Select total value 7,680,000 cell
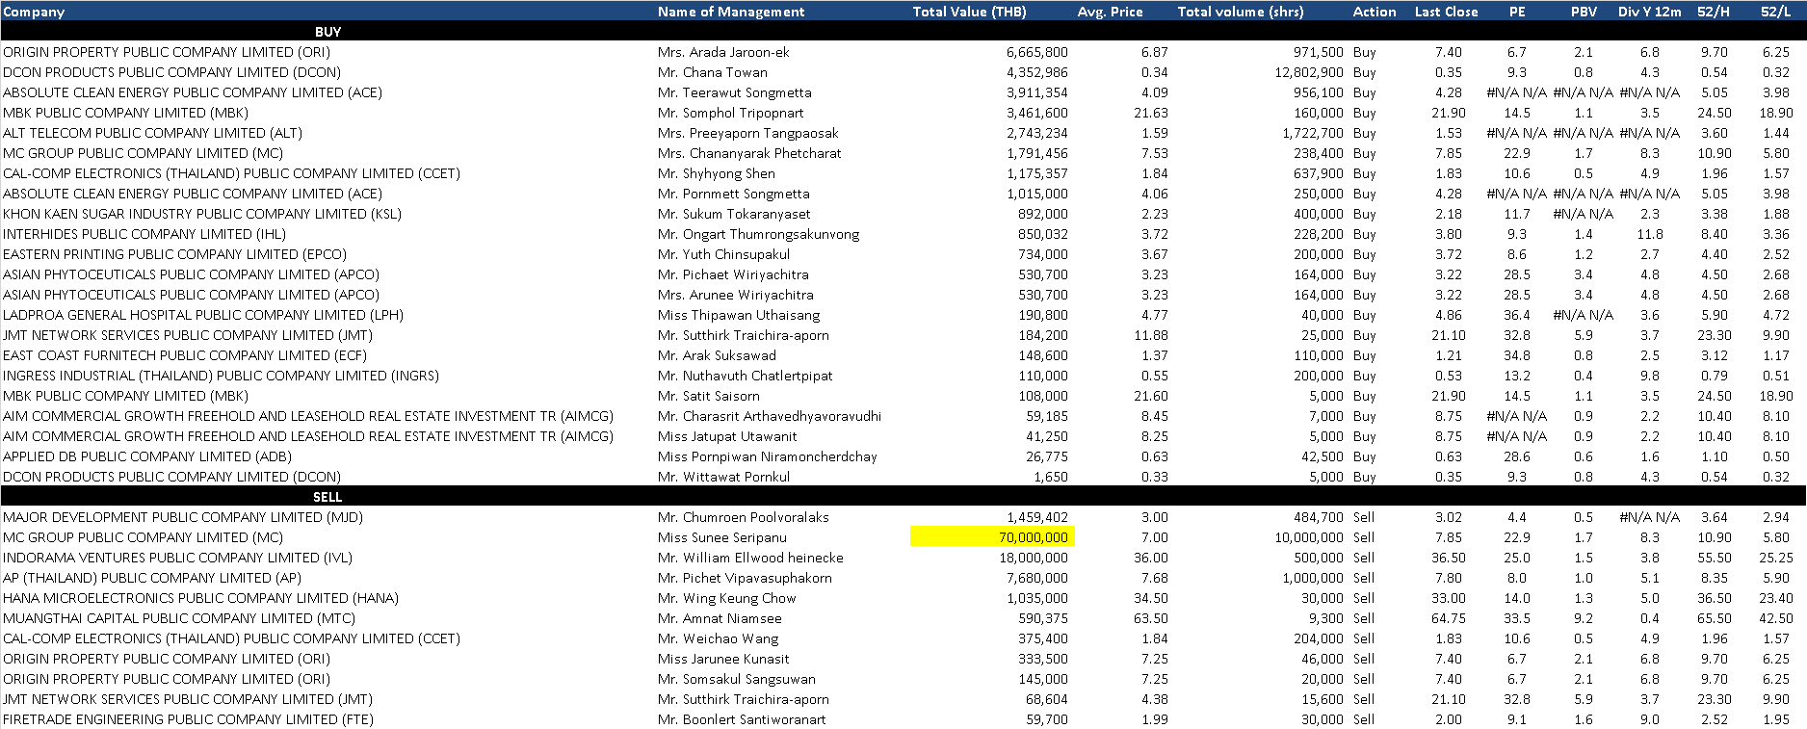 click(1037, 578)
